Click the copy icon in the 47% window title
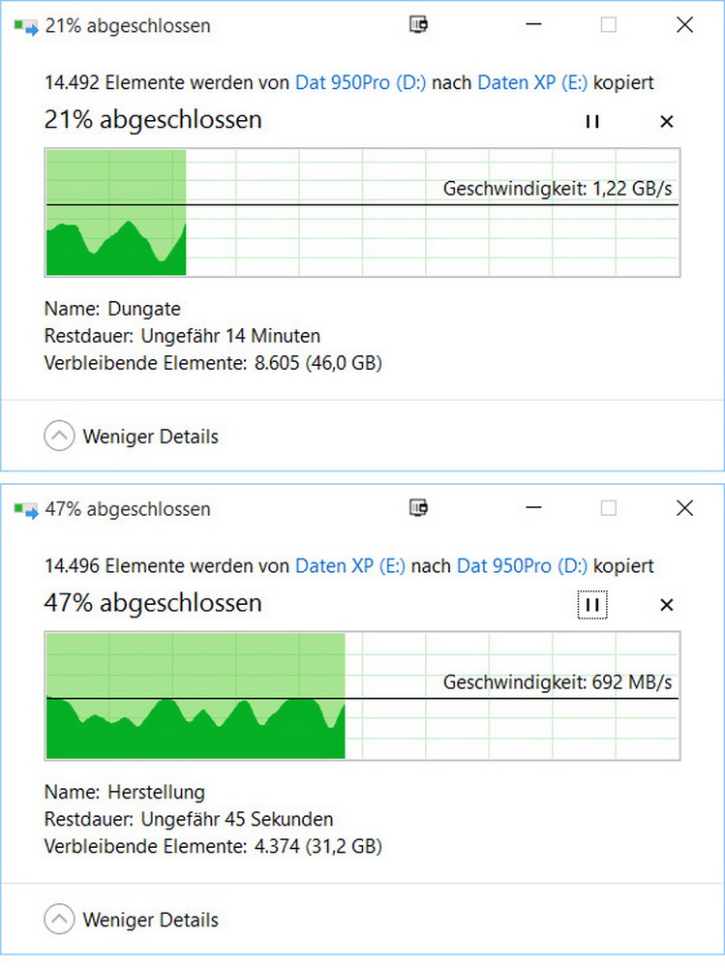725x968 pixels. pyautogui.click(x=26, y=510)
